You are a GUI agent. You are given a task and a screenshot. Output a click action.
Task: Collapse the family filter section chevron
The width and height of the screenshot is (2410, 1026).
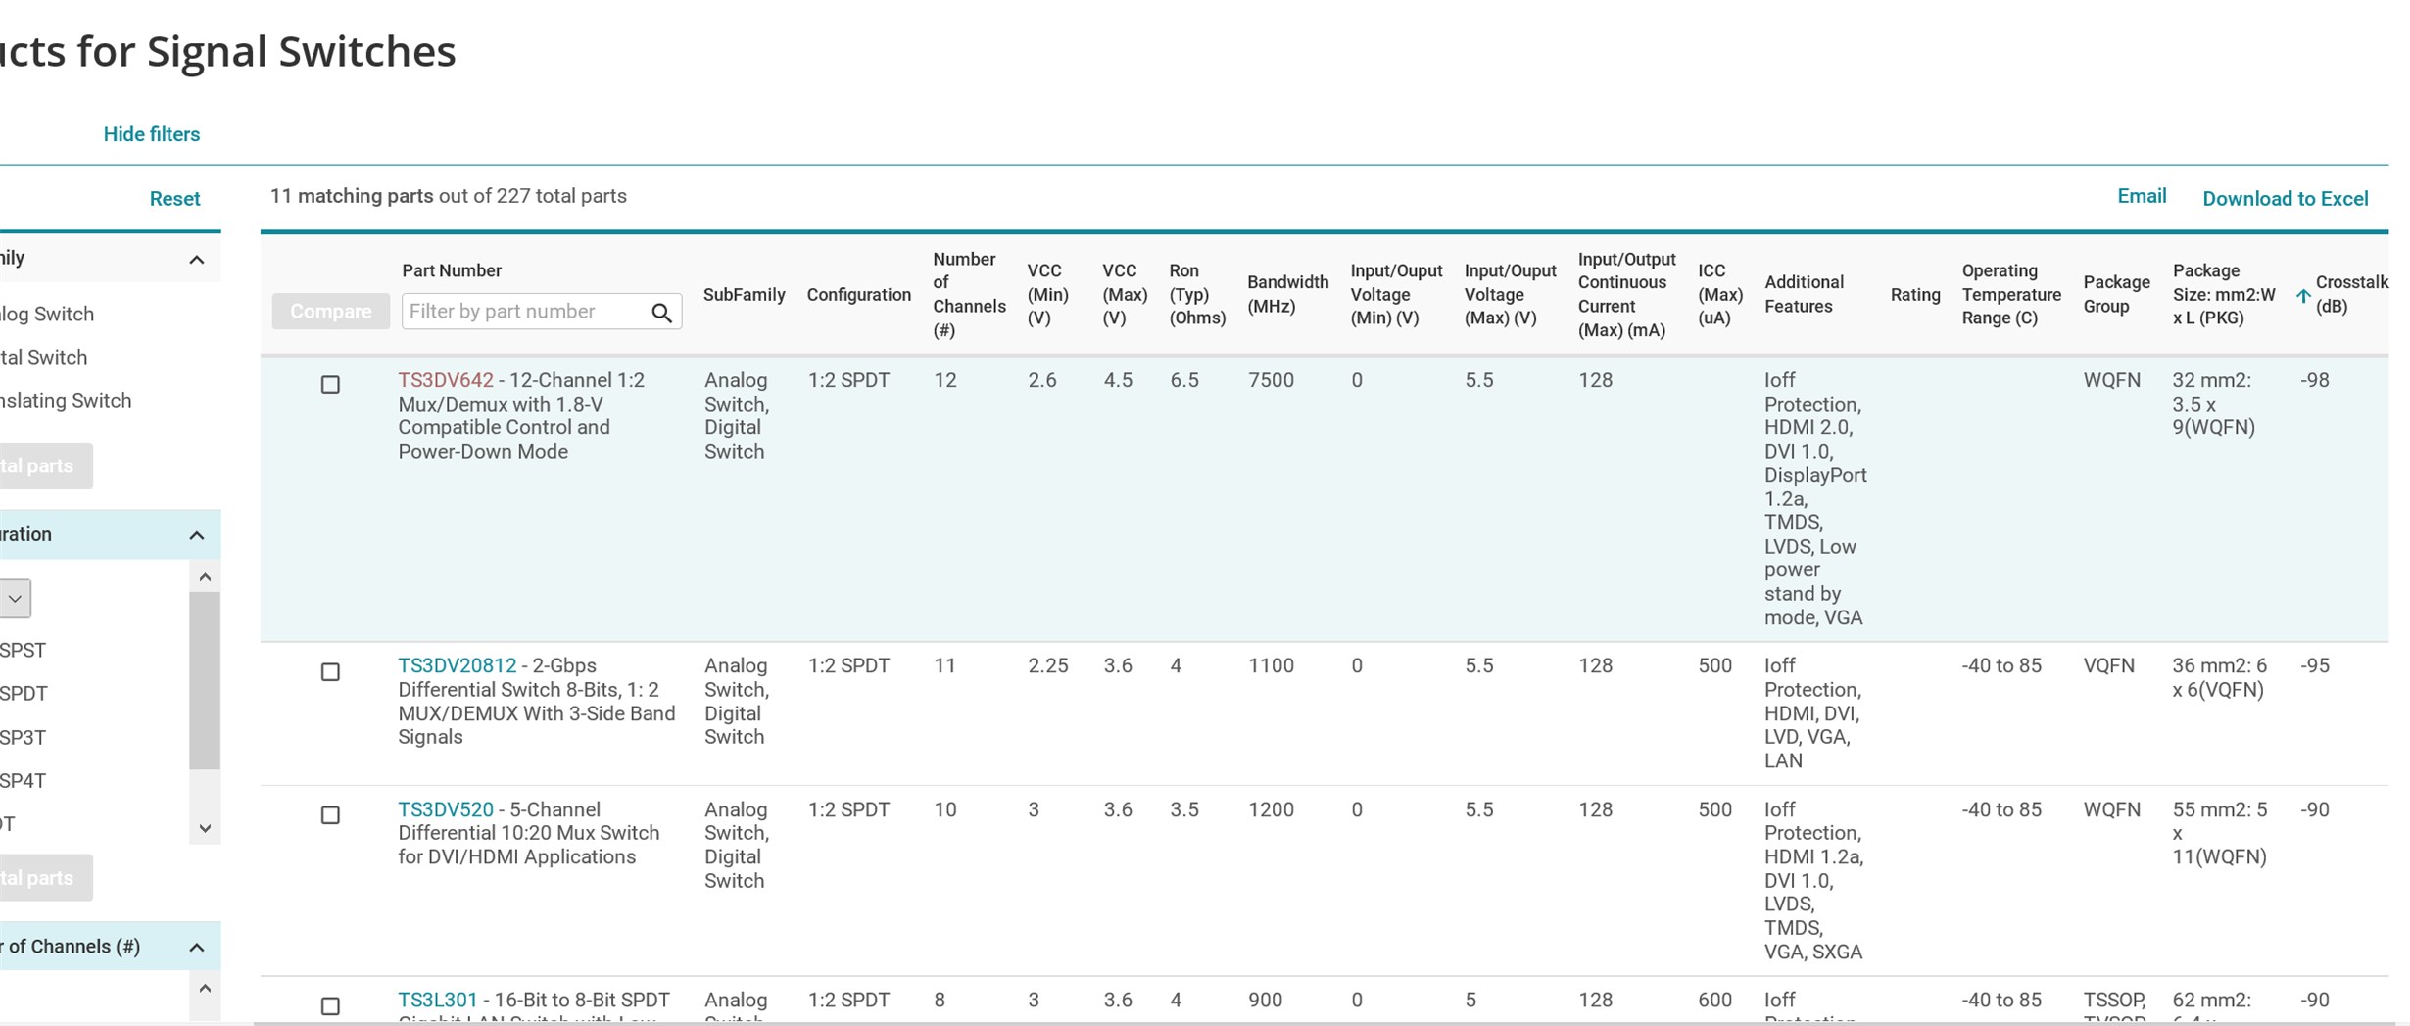(x=197, y=260)
